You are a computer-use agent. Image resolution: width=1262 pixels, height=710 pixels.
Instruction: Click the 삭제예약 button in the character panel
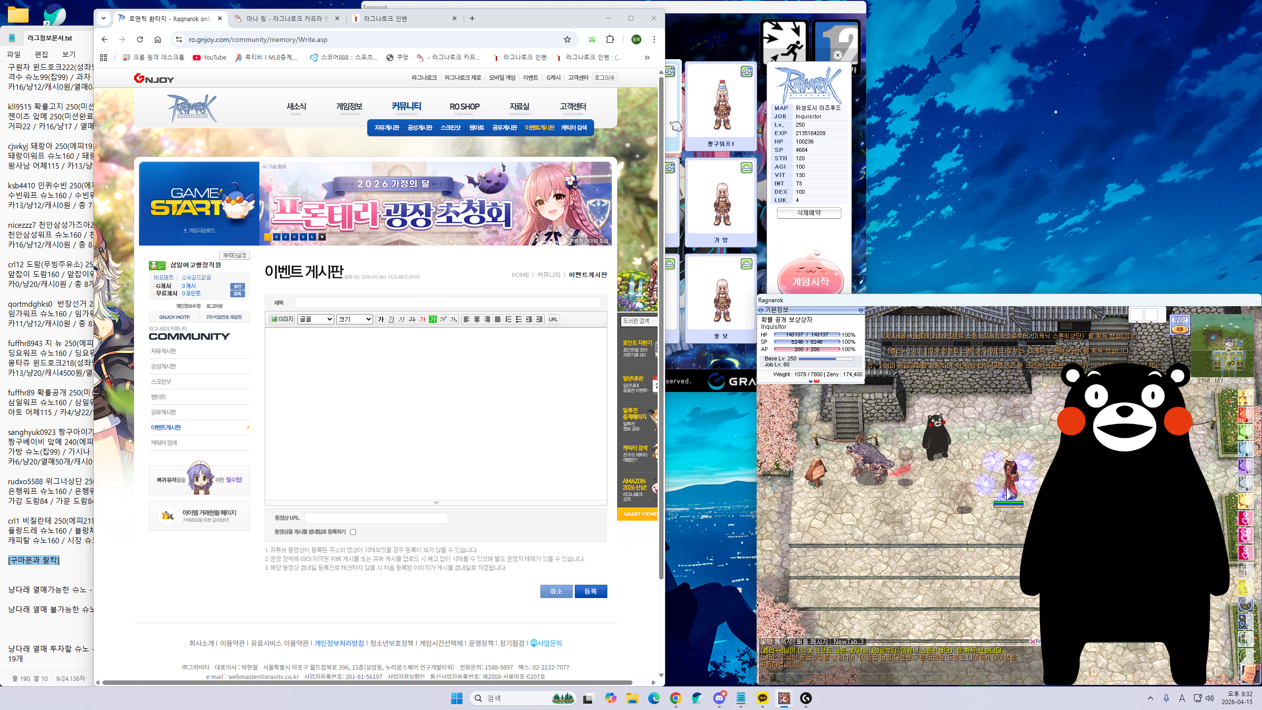(x=809, y=213)
